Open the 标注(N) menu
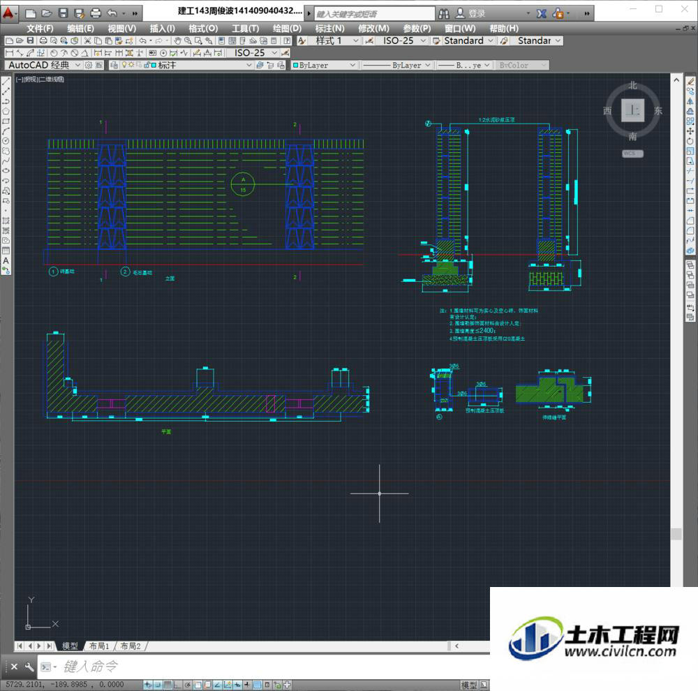The image size is (698, 691). coord(330,29)
